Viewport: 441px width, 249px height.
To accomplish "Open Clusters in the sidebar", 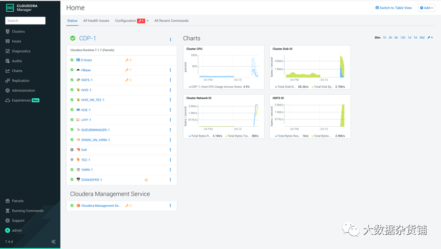I will pos(18,32).
